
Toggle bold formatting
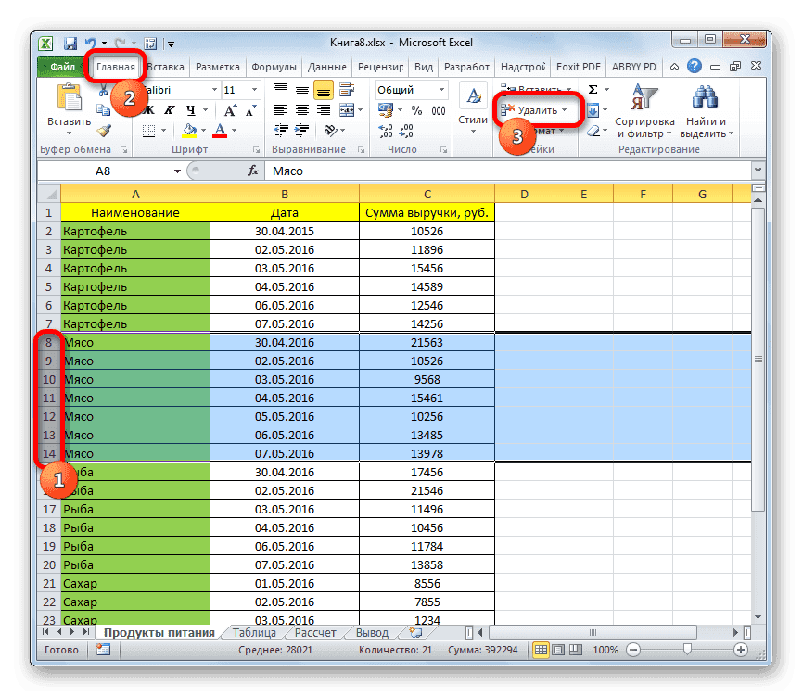pos(149,109)
